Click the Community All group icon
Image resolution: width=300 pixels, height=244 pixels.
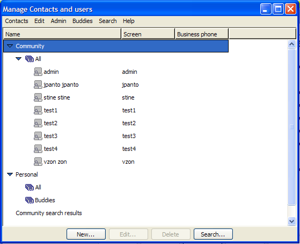tap(30, 59)
